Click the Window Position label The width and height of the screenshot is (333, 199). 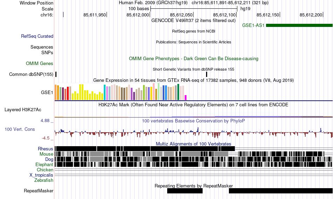[36, 3]
